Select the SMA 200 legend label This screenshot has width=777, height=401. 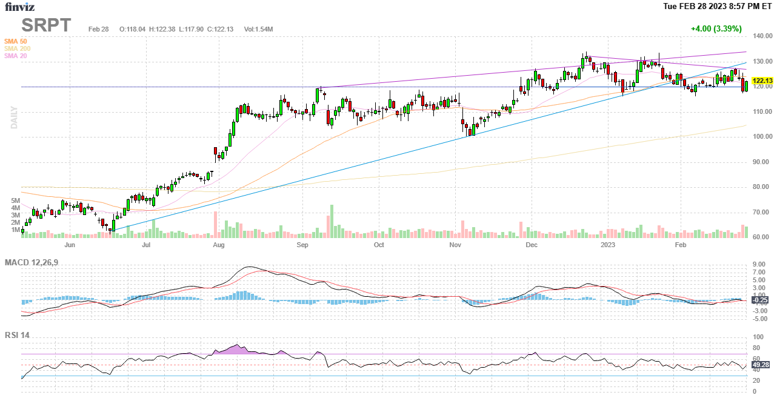[x=18, y=48]
